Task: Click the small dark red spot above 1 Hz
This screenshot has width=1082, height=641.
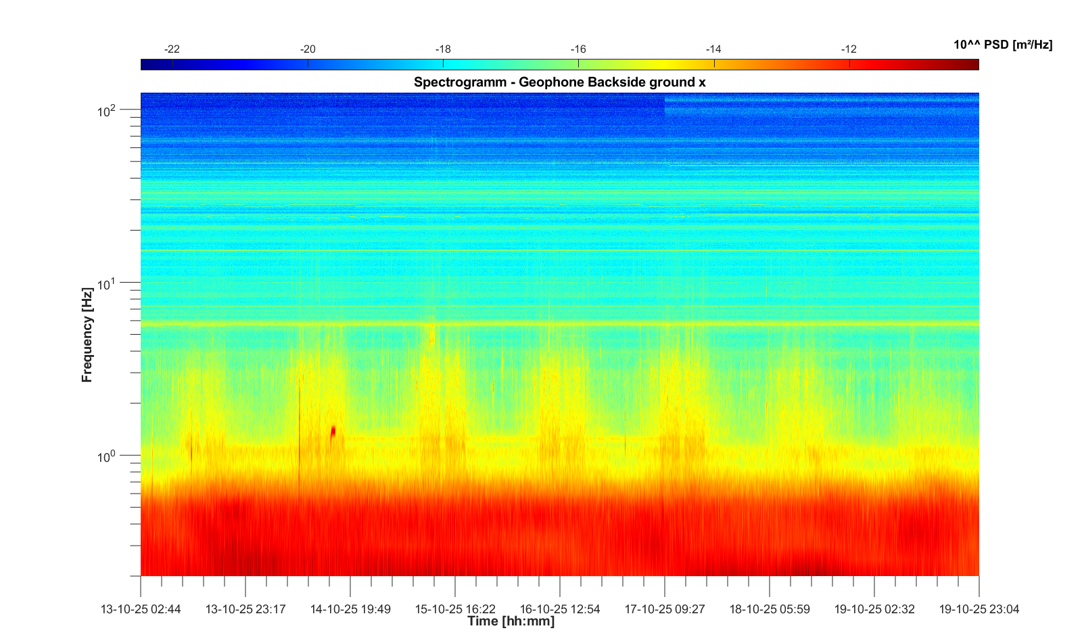Action: pyautogui.click(x=333, y=431)
